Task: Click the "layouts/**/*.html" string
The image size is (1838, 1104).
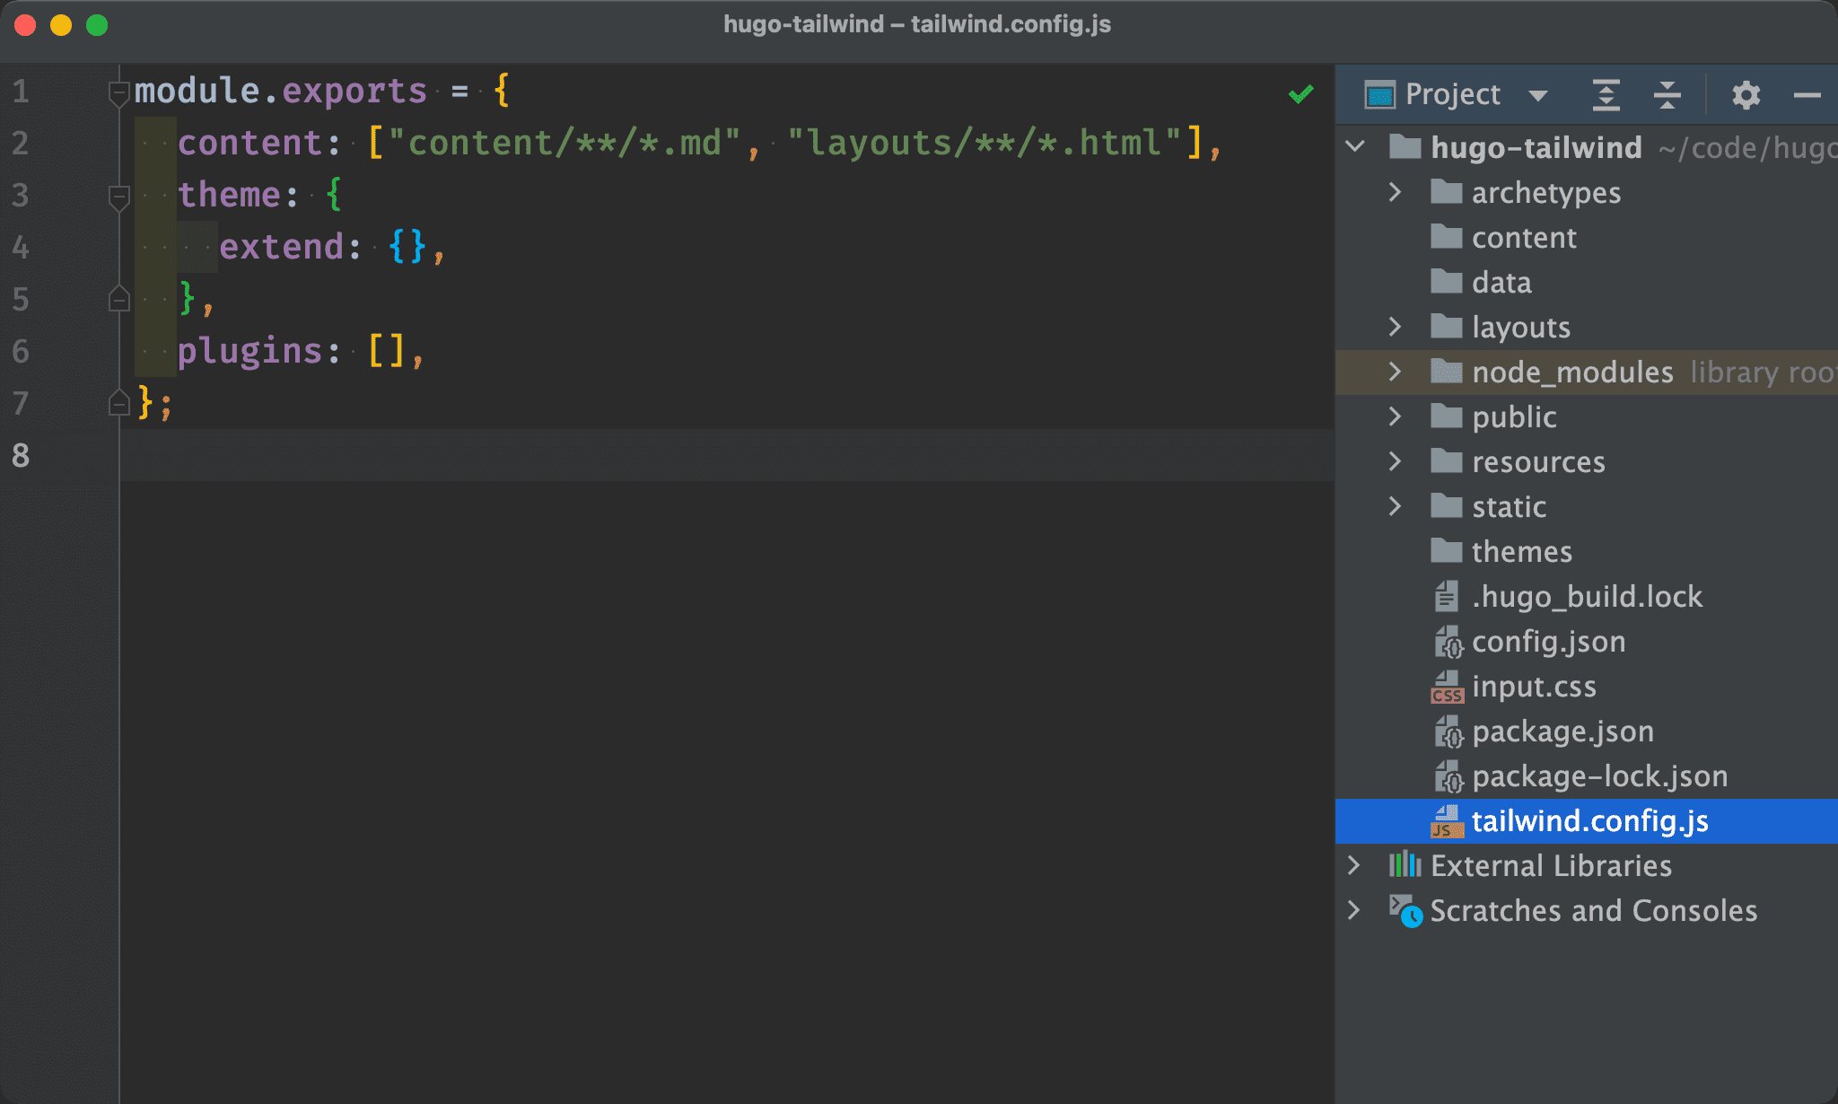Action: pyautogui.click(x=985, y=143)
